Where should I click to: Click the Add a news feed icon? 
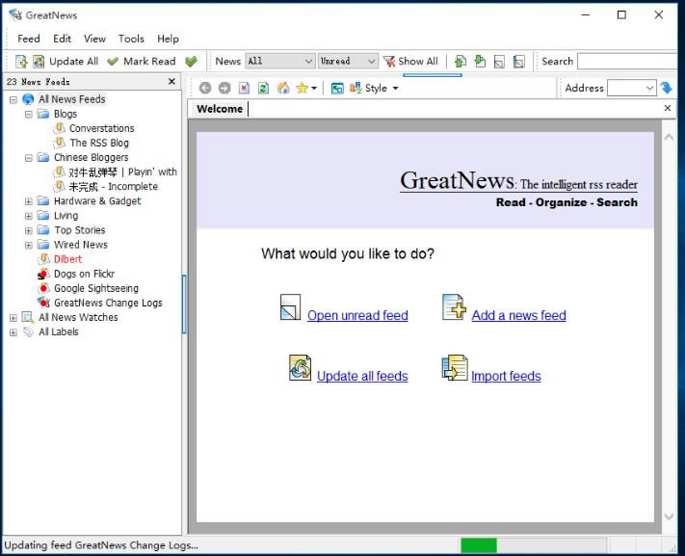pos(454,308)
